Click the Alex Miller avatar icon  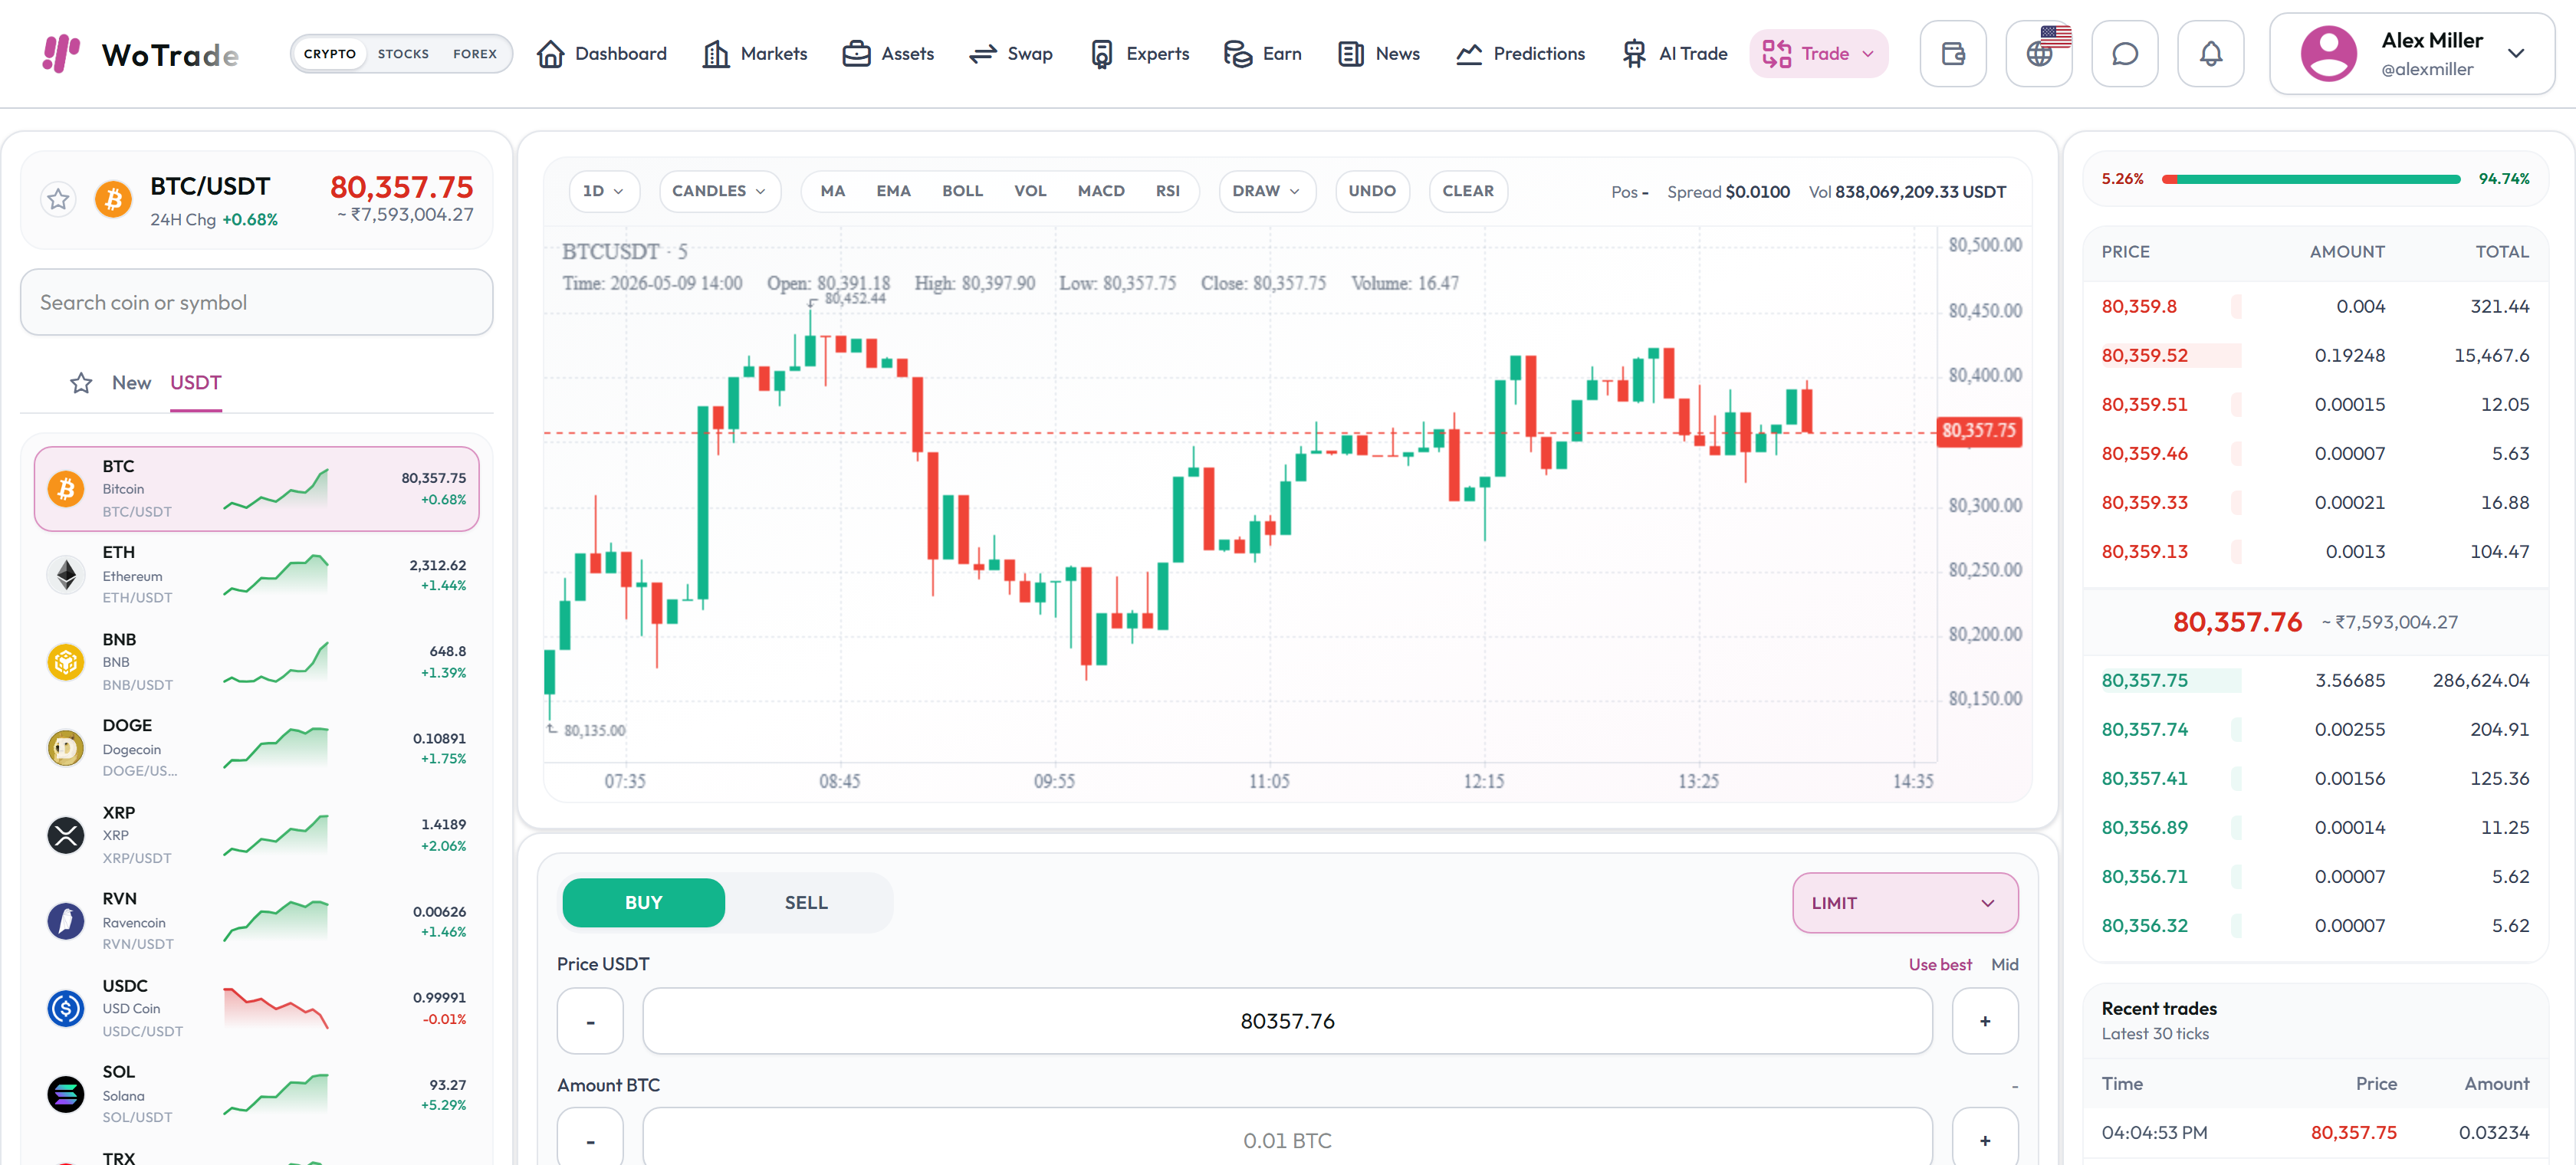tap(2329, 54)
